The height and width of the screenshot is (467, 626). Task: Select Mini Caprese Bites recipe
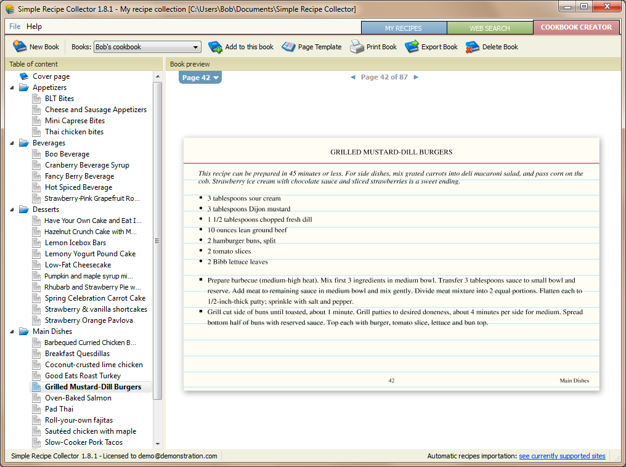pos(75,121)
